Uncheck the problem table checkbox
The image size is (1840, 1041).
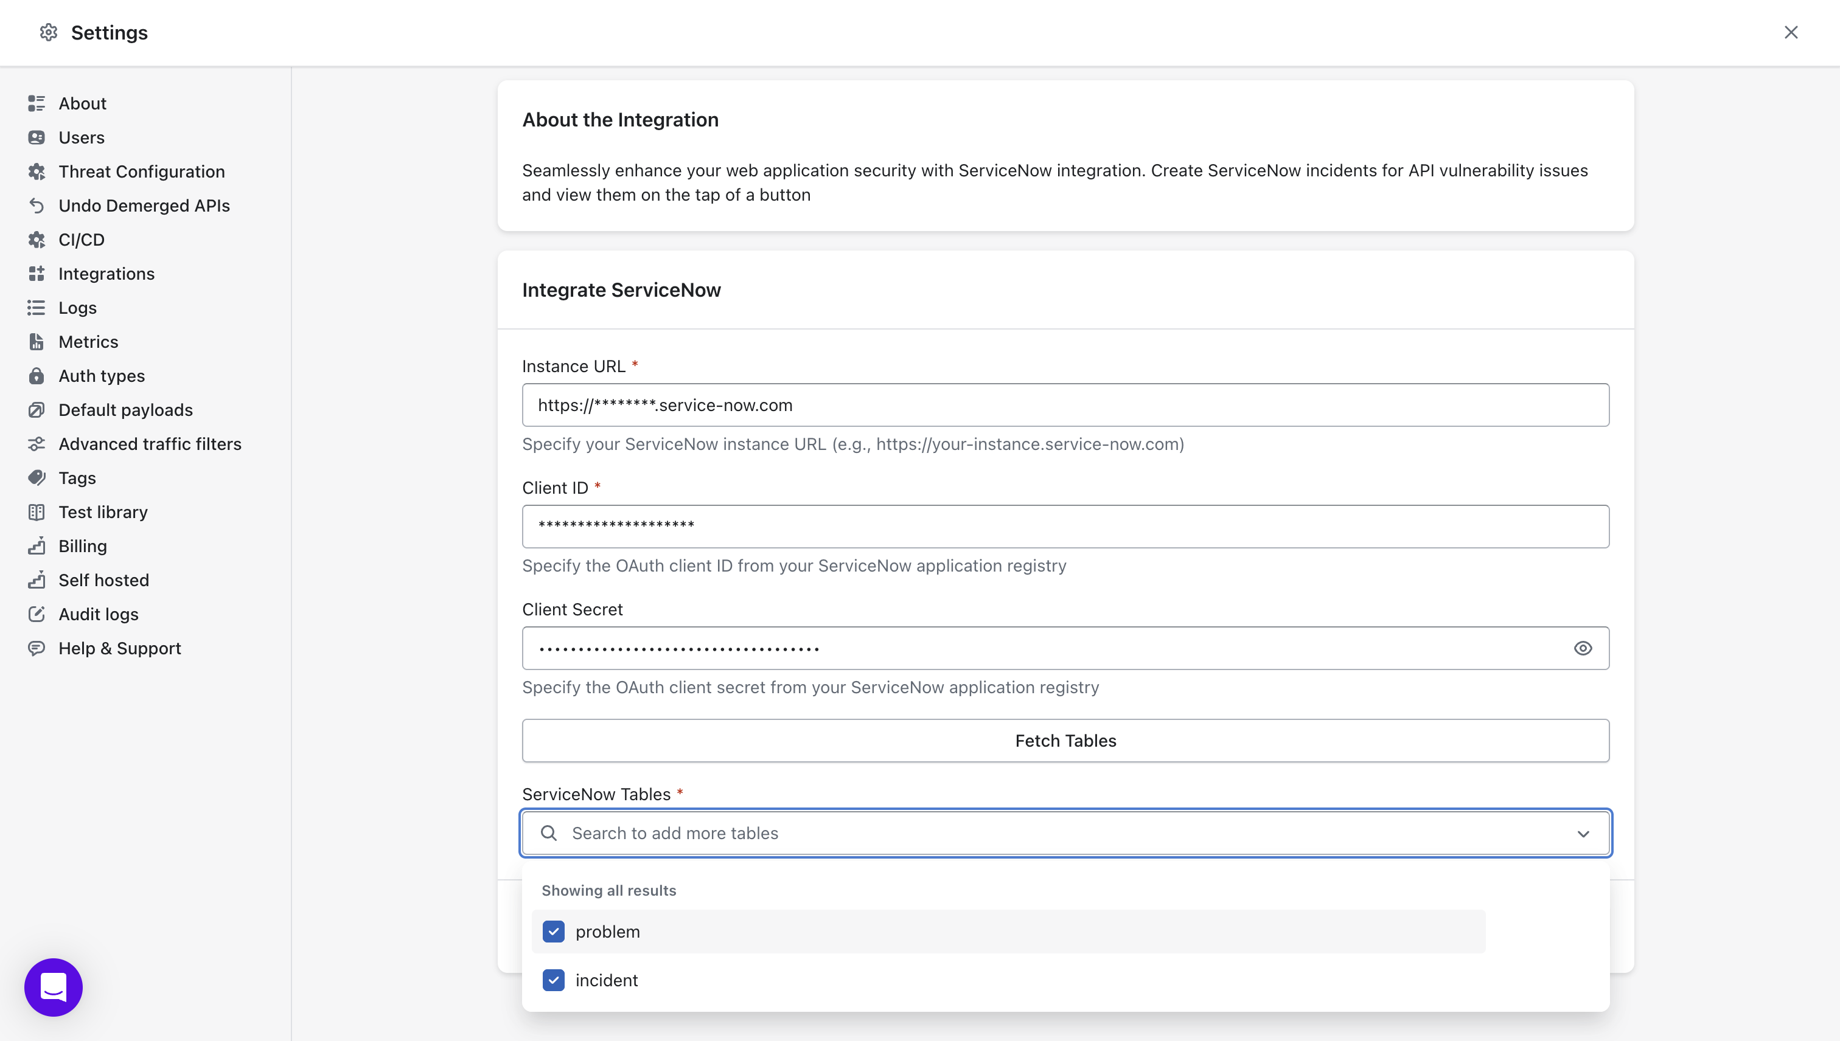click(553, 932)
